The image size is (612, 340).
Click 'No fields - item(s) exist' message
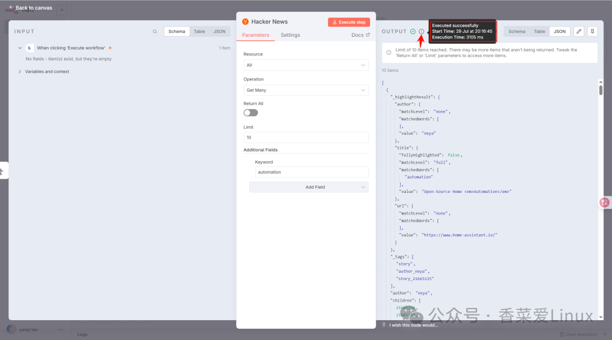click(x=69, y=59)
